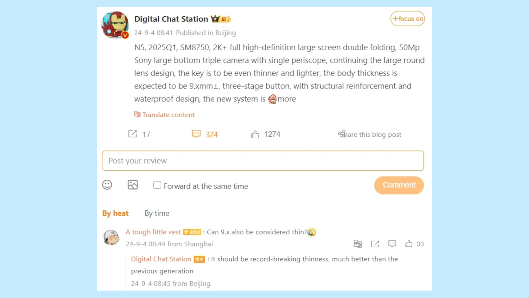This screenshot has height=298, width=529.
Task: Open the post's comments via the 324 icon
Action: coord(196,134)
